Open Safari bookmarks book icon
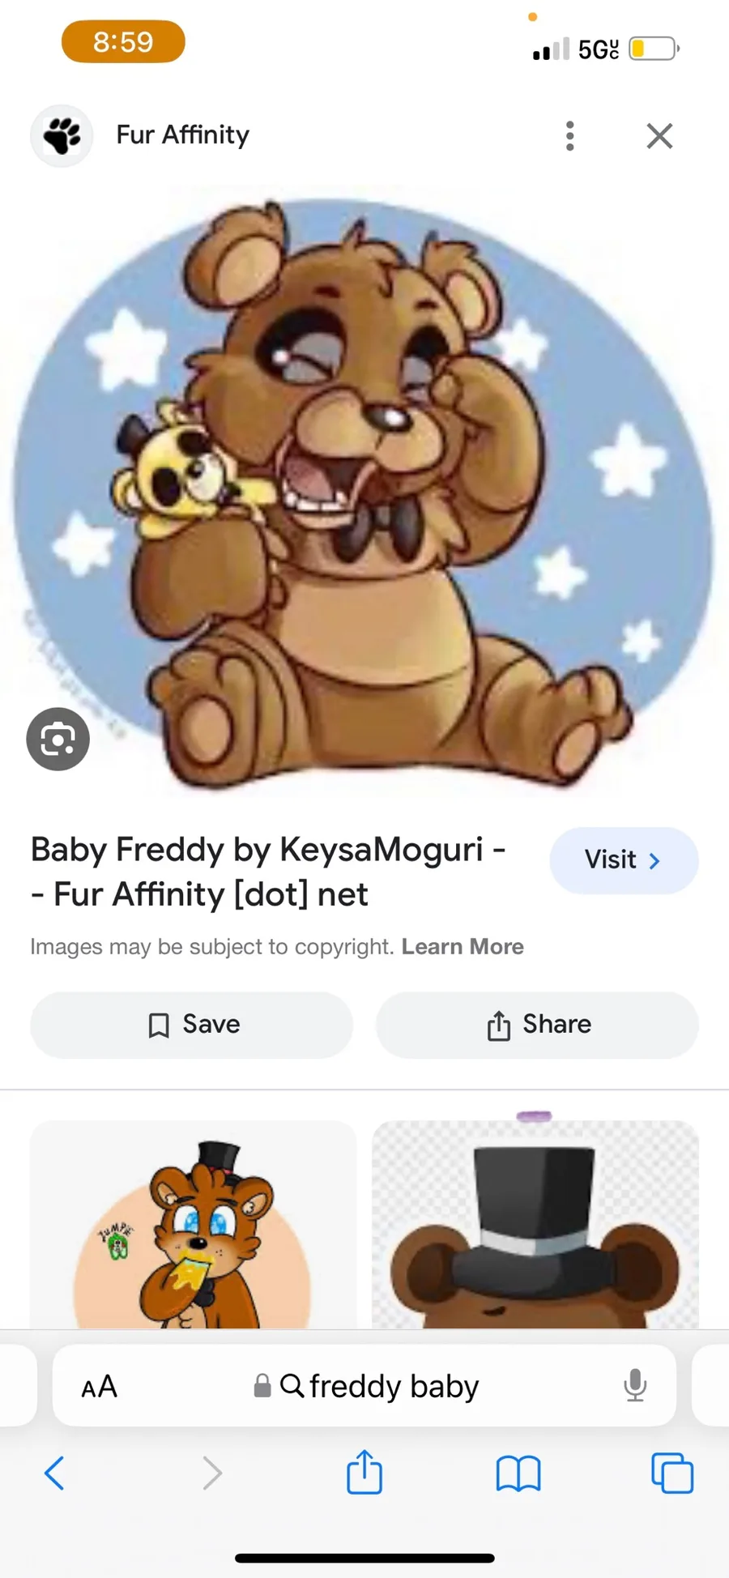Image resolution: width=729 pixels, height=1578 pixels. pyautogui.click(x=518, y=1473)
